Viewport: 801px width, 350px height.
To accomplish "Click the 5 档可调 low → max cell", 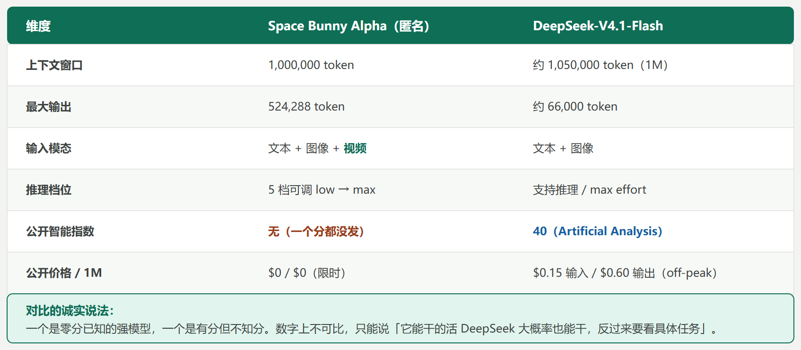I will click(x=322, y=190).
